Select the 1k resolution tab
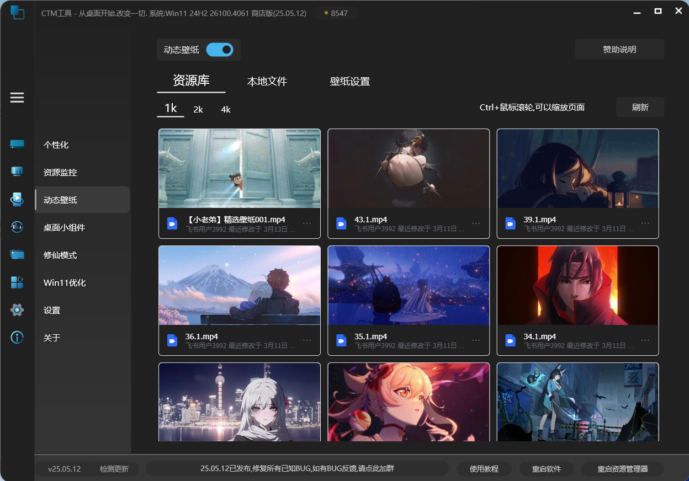This screenshot has height=481, width=689. pyautogui.click(x=171, y=109)
